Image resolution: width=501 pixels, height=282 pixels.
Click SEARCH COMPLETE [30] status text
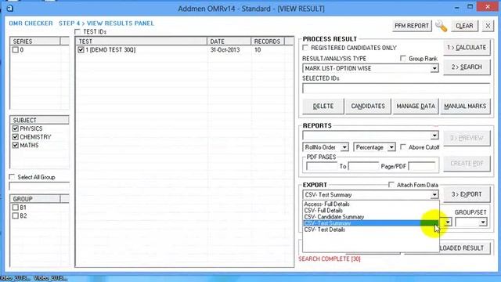coord(330,259)
